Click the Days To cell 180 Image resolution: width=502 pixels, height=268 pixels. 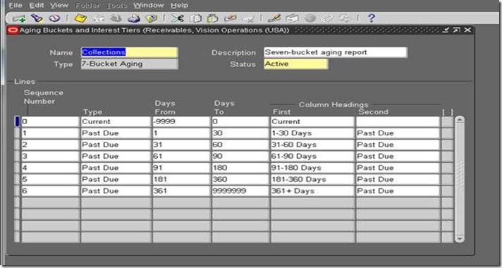pyautogui.click(x=240, y=168)
